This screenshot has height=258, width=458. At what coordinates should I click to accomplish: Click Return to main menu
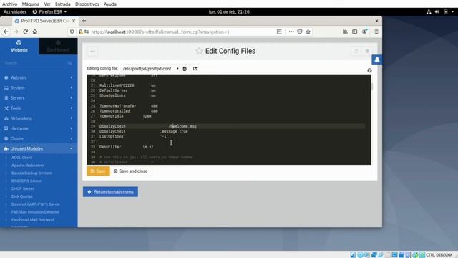pyautogui.click(x=110, y=192)
